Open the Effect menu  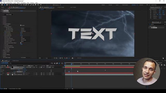click(18, 3)
